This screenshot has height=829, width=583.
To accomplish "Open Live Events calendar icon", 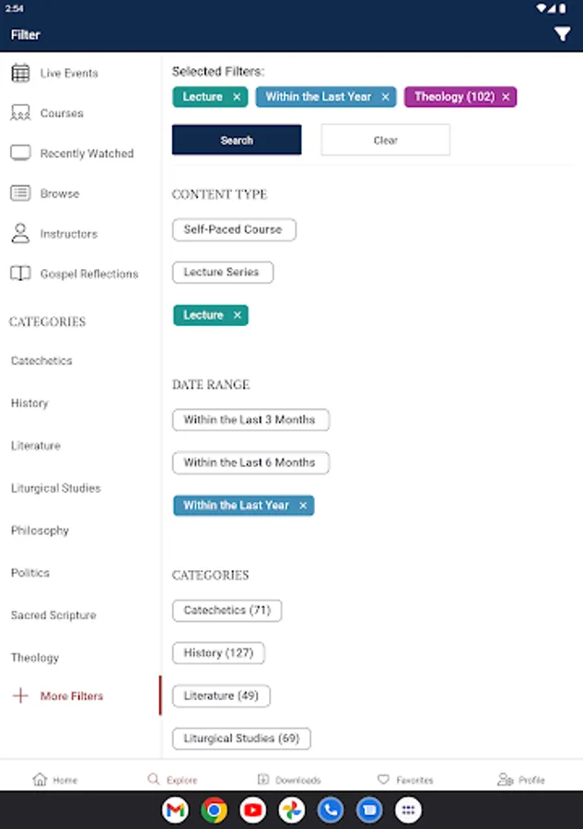I will click(x=20, y=74).
